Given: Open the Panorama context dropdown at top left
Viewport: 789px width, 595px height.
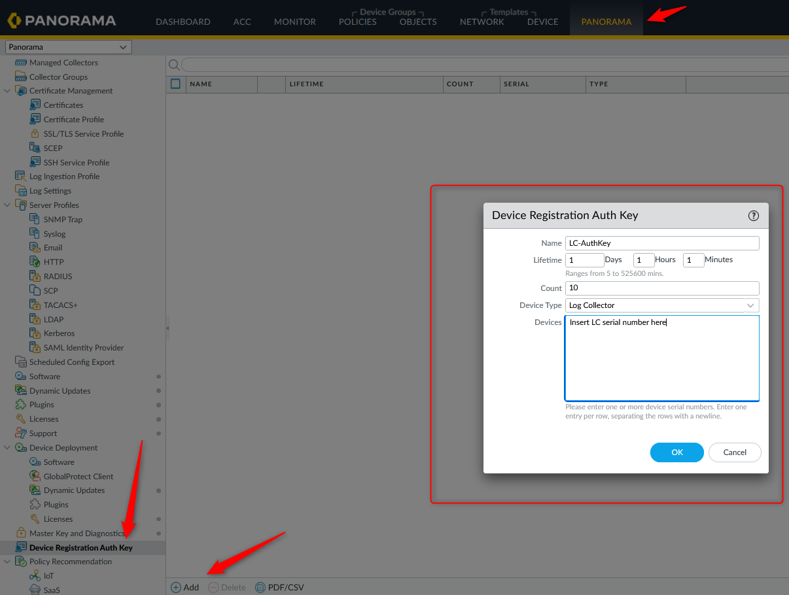Looking at the screenshot, I should coord(69,47).
